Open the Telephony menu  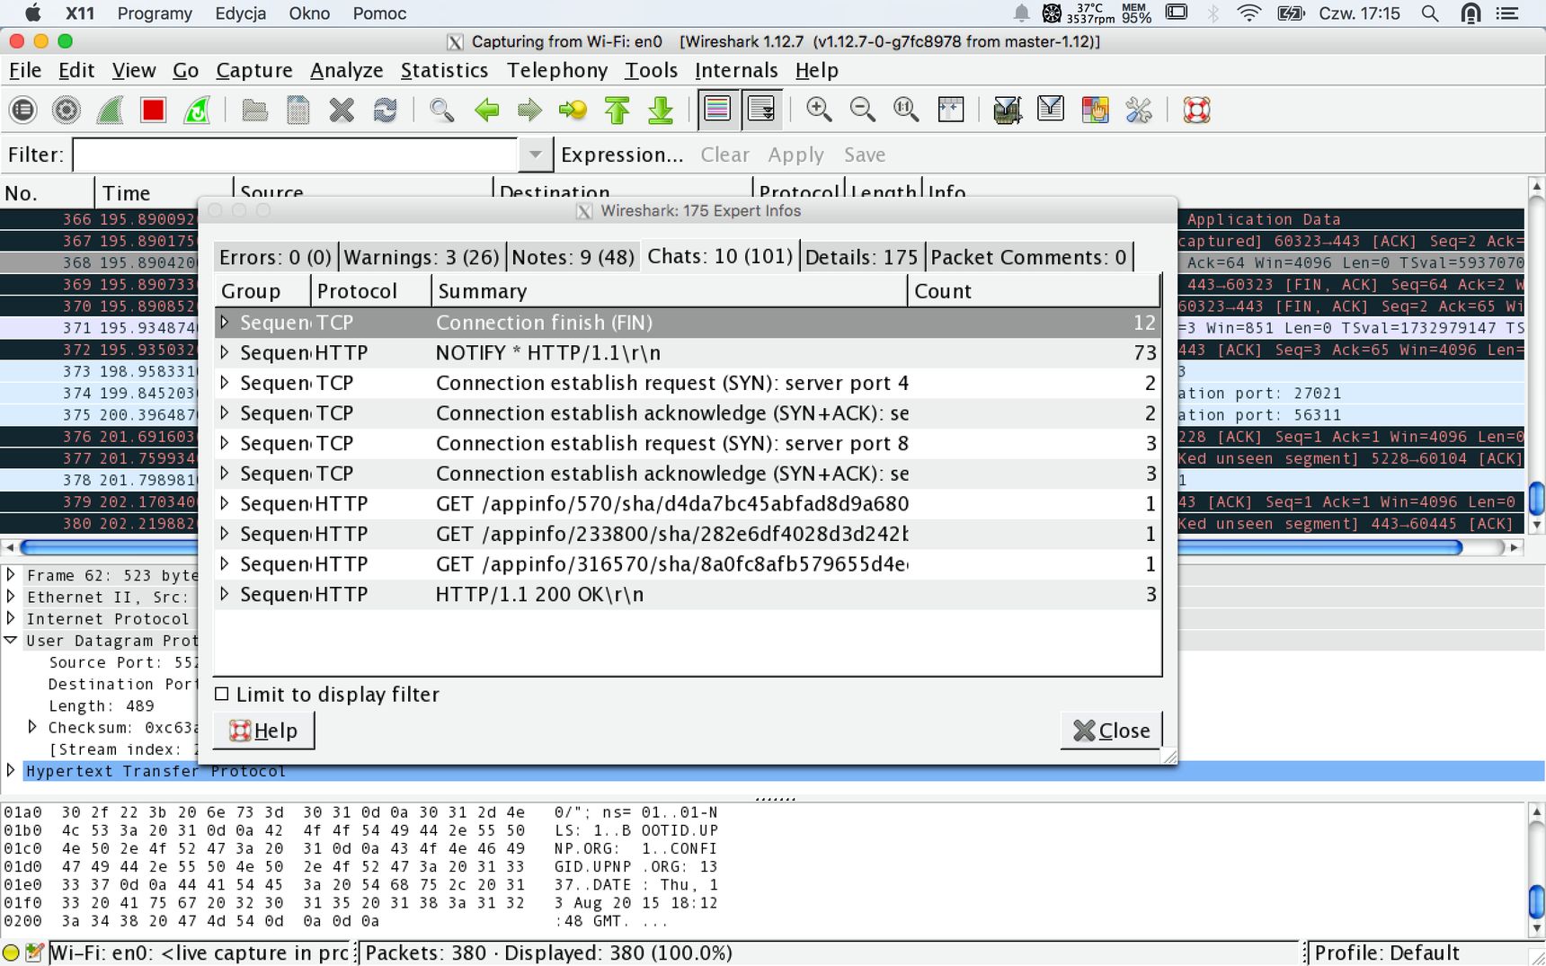(556, 70)
